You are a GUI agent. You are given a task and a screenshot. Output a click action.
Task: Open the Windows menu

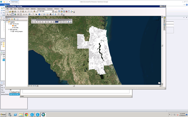[x=57, y=9]
